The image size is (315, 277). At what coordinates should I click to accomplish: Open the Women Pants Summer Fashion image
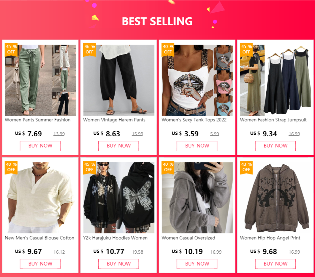pos(40,80)
